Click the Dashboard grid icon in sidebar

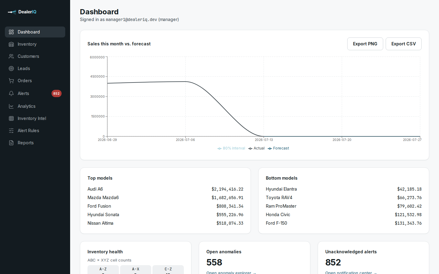click(11, 32)
